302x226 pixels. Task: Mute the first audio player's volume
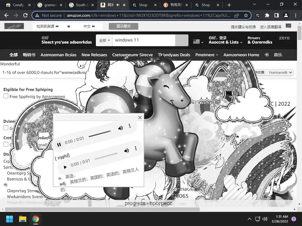[x=121, y=128]
